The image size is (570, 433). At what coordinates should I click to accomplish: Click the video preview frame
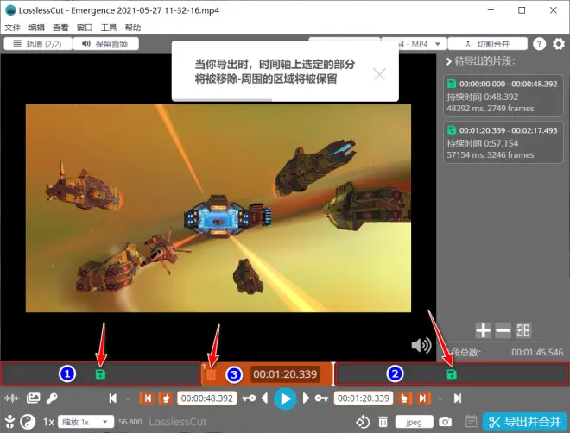click(x=218, y=208)
